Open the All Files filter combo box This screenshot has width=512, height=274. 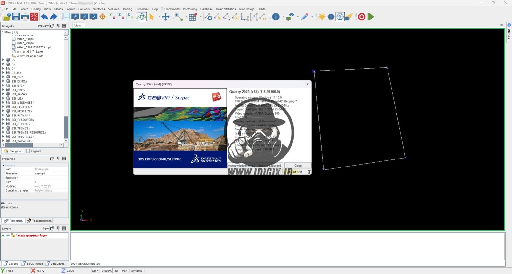34,32
